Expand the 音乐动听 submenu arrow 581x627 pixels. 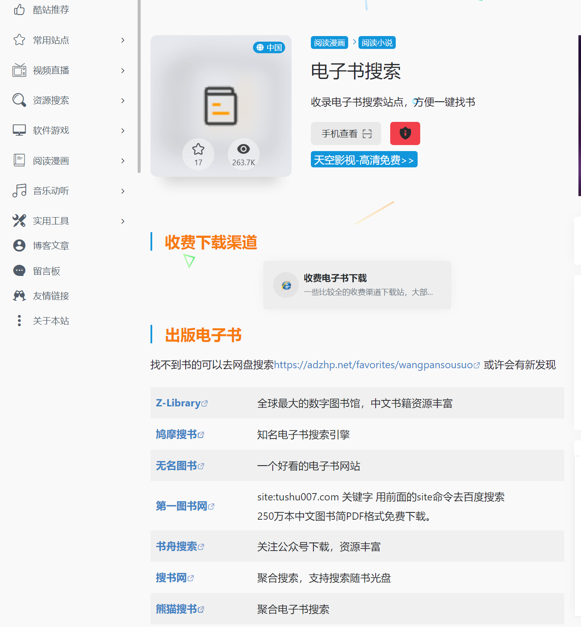click(123, 191)
